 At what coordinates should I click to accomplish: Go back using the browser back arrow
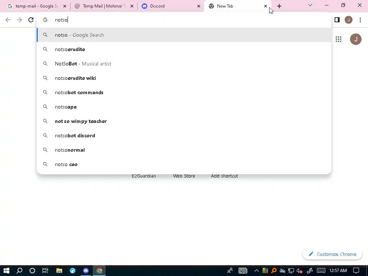(8, 20)
